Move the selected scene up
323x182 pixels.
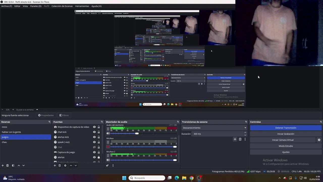19,166
